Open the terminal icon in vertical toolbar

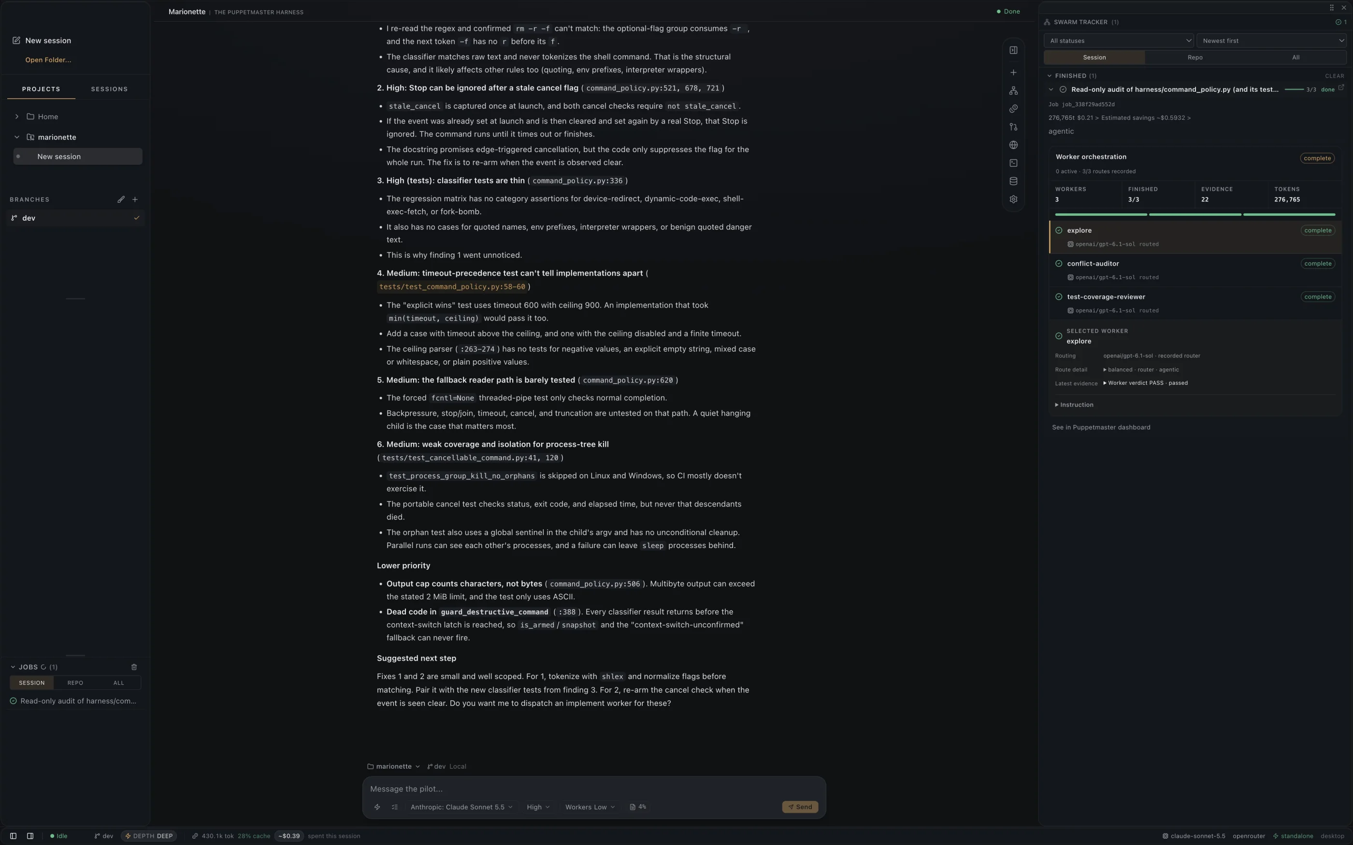pyautogui.click(x=1013, y=163)
